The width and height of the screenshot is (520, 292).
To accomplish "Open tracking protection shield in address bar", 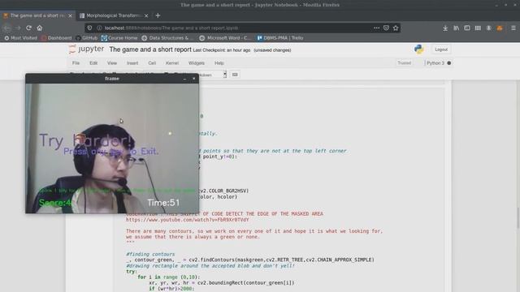I will 89,28.
